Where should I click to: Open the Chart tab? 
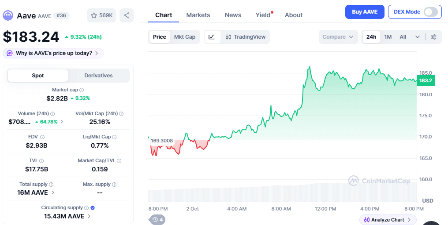click(164, 15)
